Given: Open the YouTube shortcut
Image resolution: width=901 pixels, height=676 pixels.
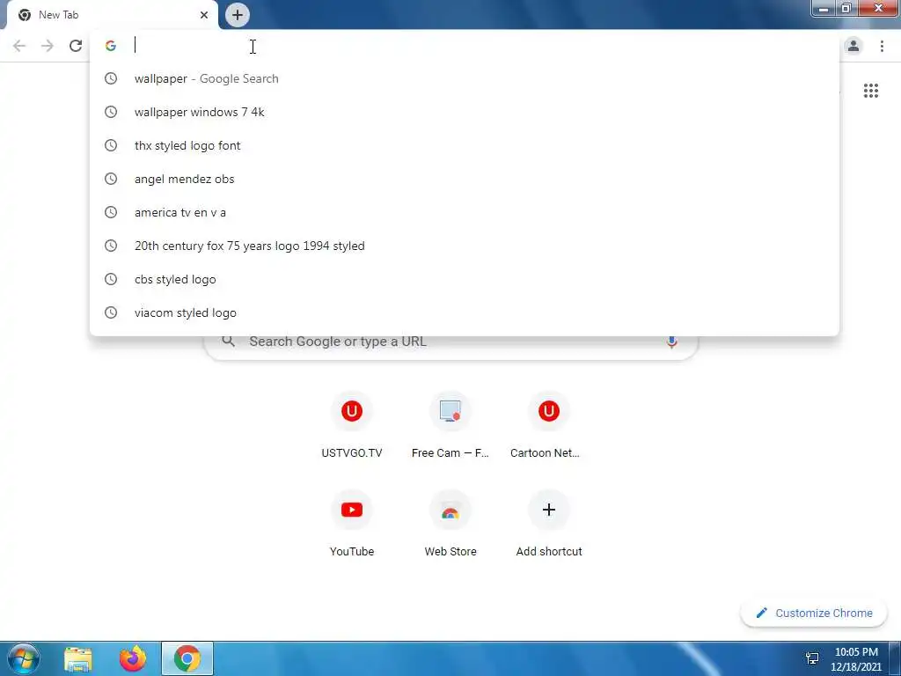Looking at the screenshot, I should [352, 524].
